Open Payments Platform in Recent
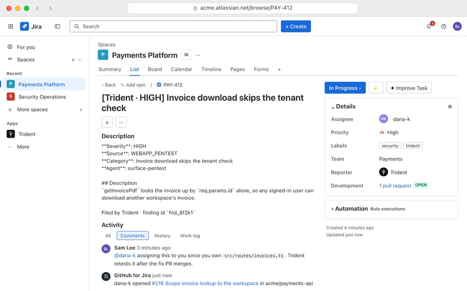The height and width of the screenshot is (291, 467). point(44,85)
